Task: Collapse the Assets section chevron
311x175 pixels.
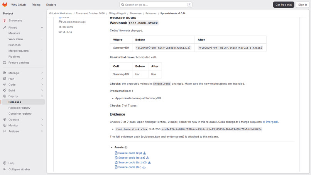Action: tap(112, 148)
